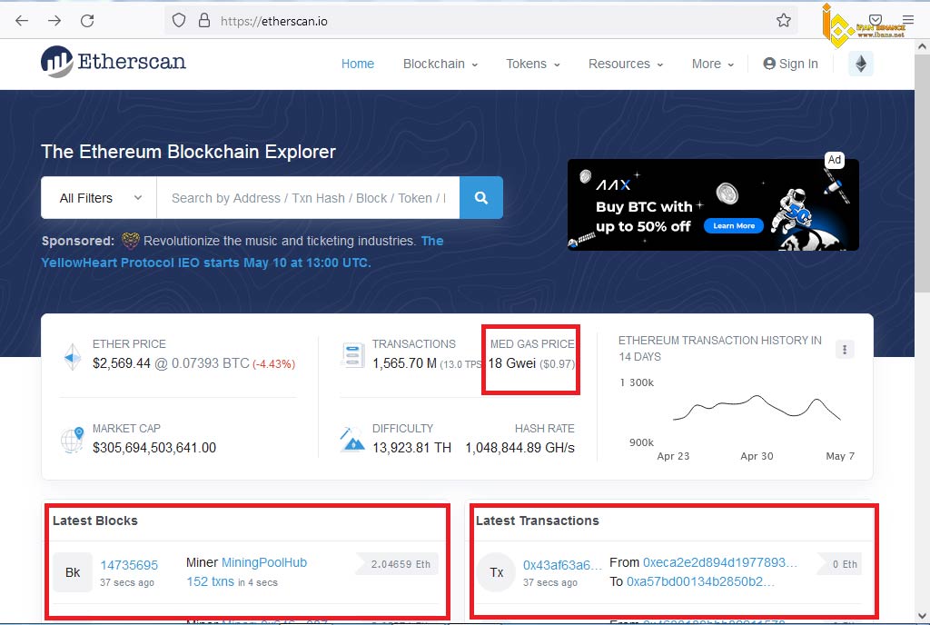Expand the Resources menu
This screenshot has width=930, height=625.
[x=625, y=64]
